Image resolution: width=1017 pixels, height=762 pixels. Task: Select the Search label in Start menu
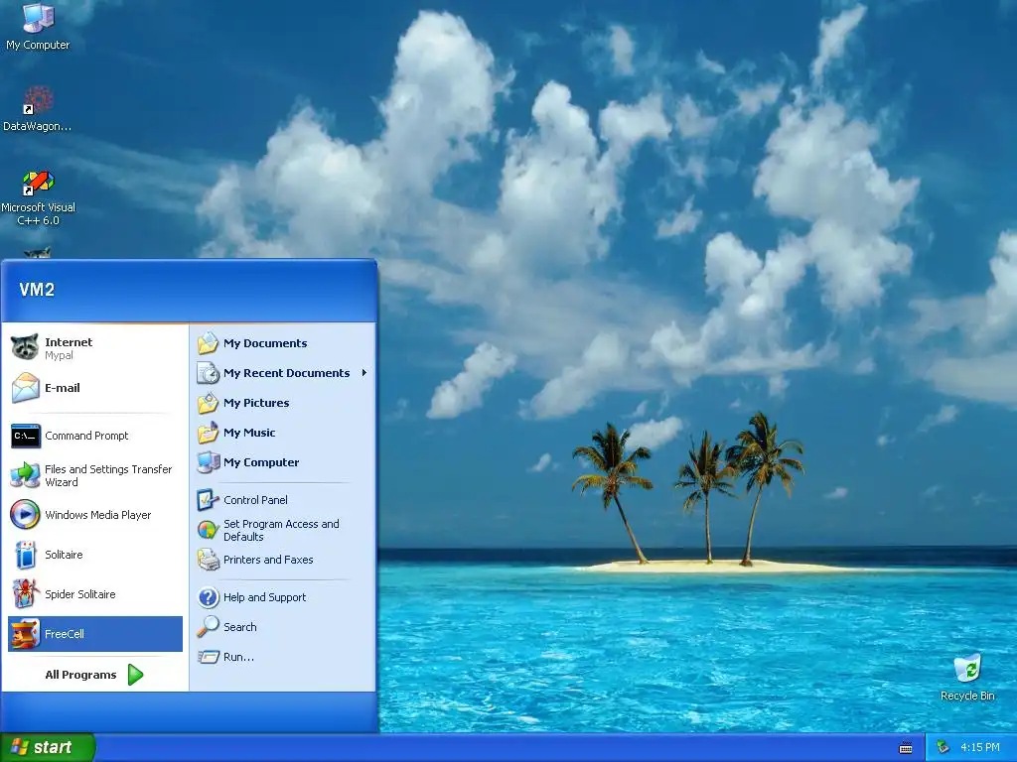pyautogui.click(x=240, y=627)
